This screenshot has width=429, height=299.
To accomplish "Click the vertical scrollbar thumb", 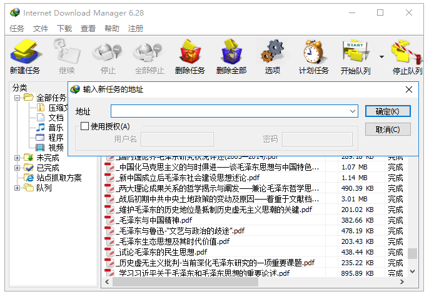I will [x=413, y=253].
